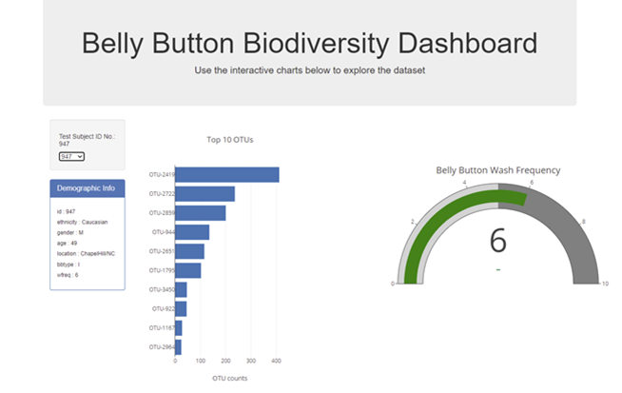The width and height of the screenshot is (622, 393).
Task: Click the 'gender : M' line
Action: [x=70, y=232]
